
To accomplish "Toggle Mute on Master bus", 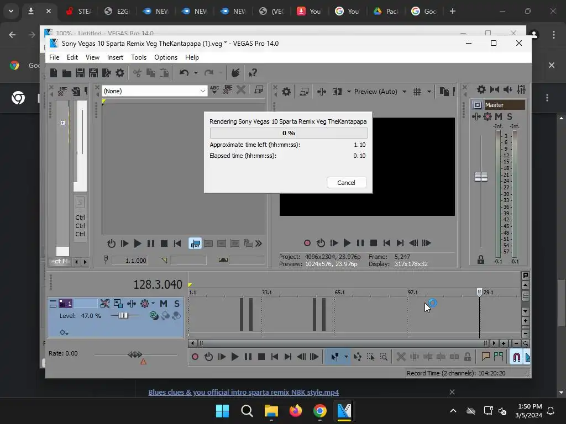I will coord(499,116).
